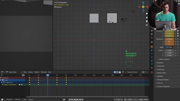
Task: Click the zoom magnifier icon in the viewport
Action: [147, 14]
